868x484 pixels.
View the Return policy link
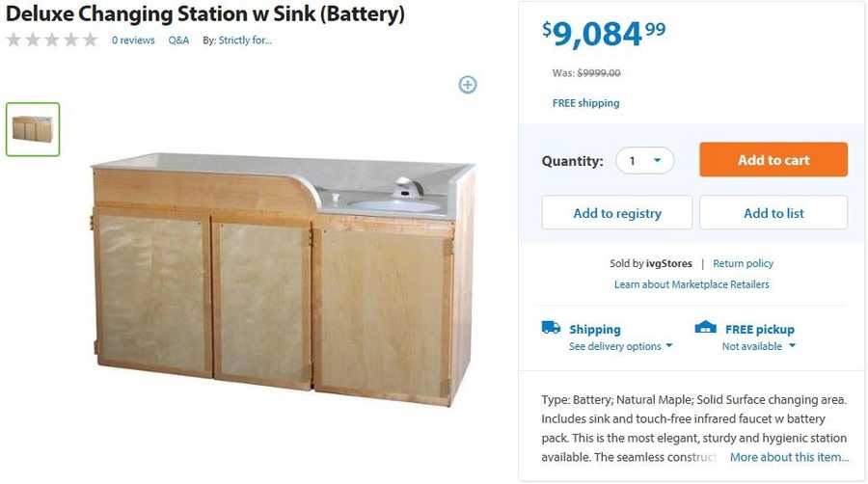click(x=743, y=263)
